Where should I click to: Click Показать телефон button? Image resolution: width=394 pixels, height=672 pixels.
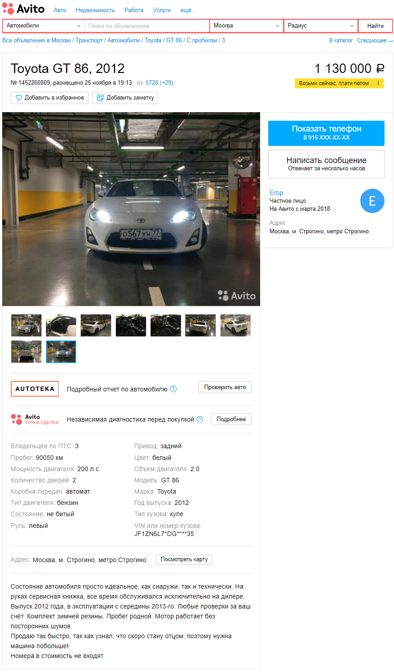point(326,133)
